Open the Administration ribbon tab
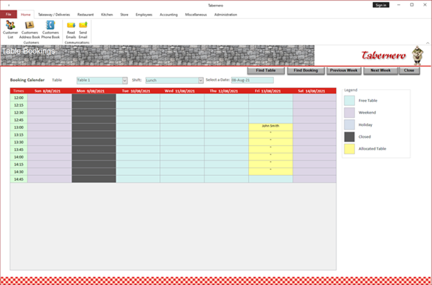 click(226, 14)
